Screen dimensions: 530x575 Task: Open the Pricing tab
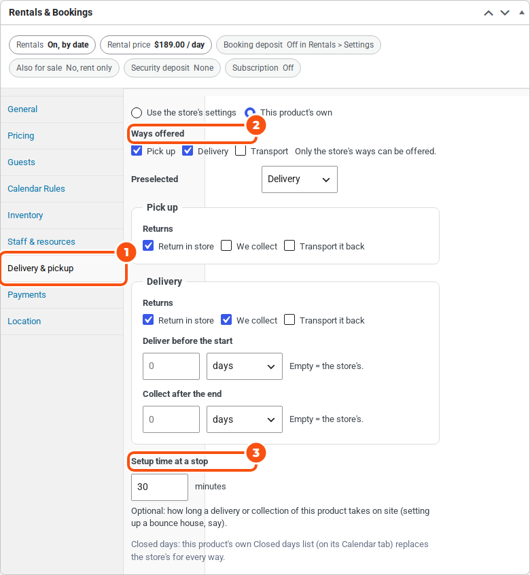62,136
